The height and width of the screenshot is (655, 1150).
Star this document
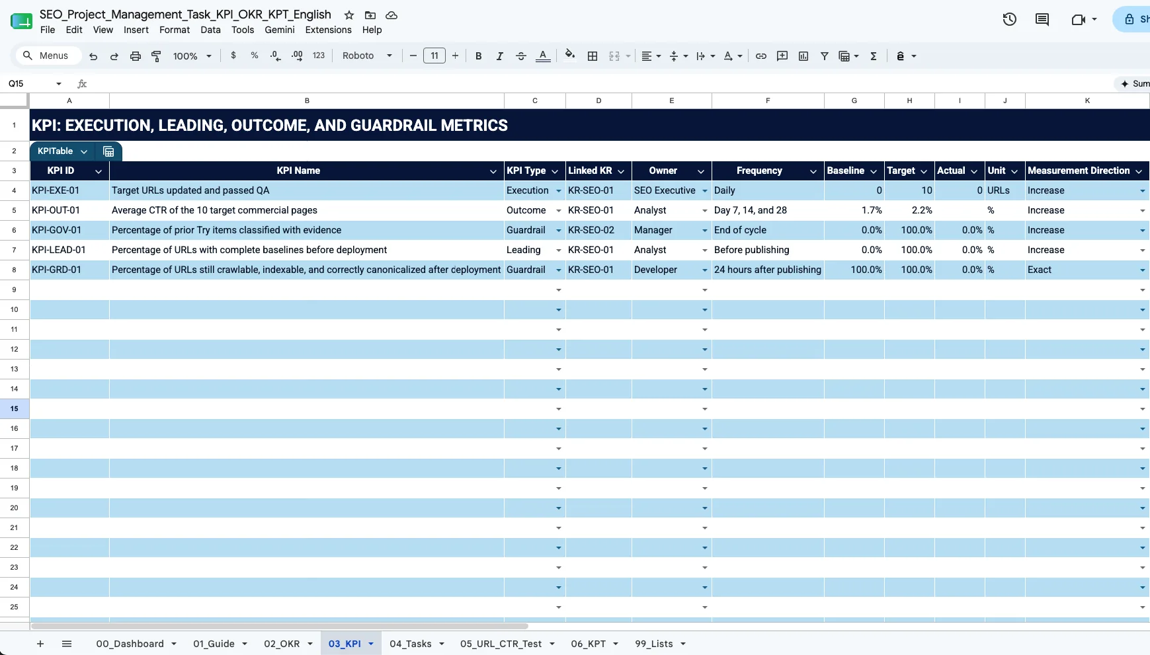[x=349, y=15]
